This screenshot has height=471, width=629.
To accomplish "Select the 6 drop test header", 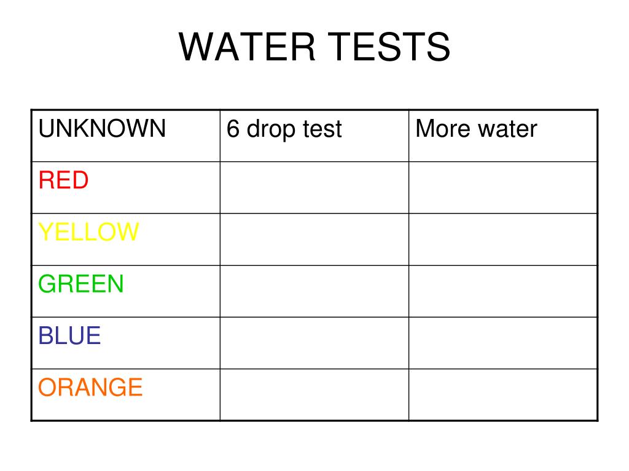I will pos(314,136).
